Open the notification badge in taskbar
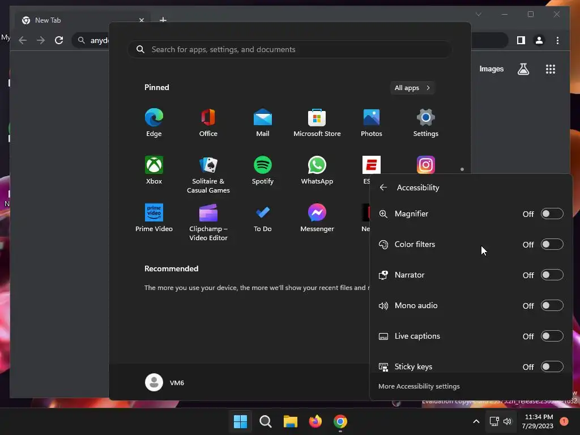The image size is (580, 435). click(x=564, y=421)
